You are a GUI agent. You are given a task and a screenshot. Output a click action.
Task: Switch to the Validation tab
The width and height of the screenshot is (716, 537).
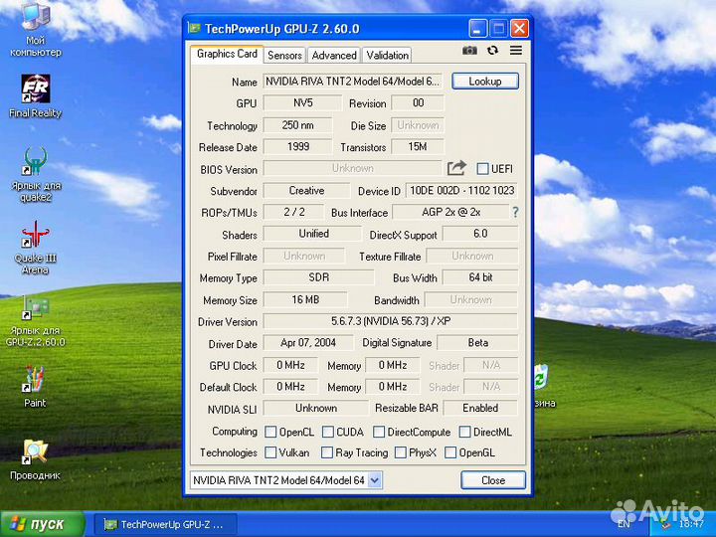tap(387, 56)
